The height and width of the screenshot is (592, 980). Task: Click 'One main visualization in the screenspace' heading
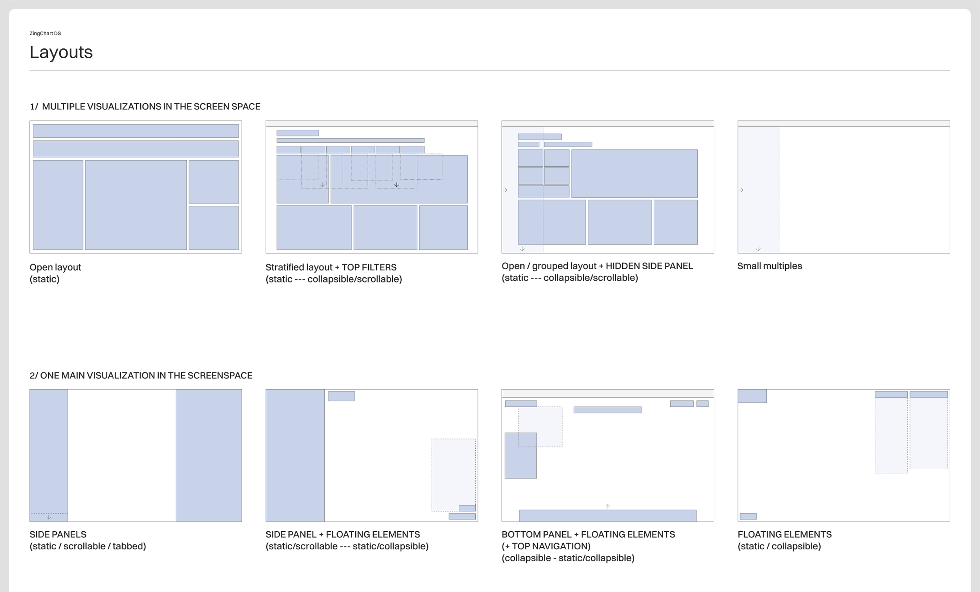coord(141,375)
